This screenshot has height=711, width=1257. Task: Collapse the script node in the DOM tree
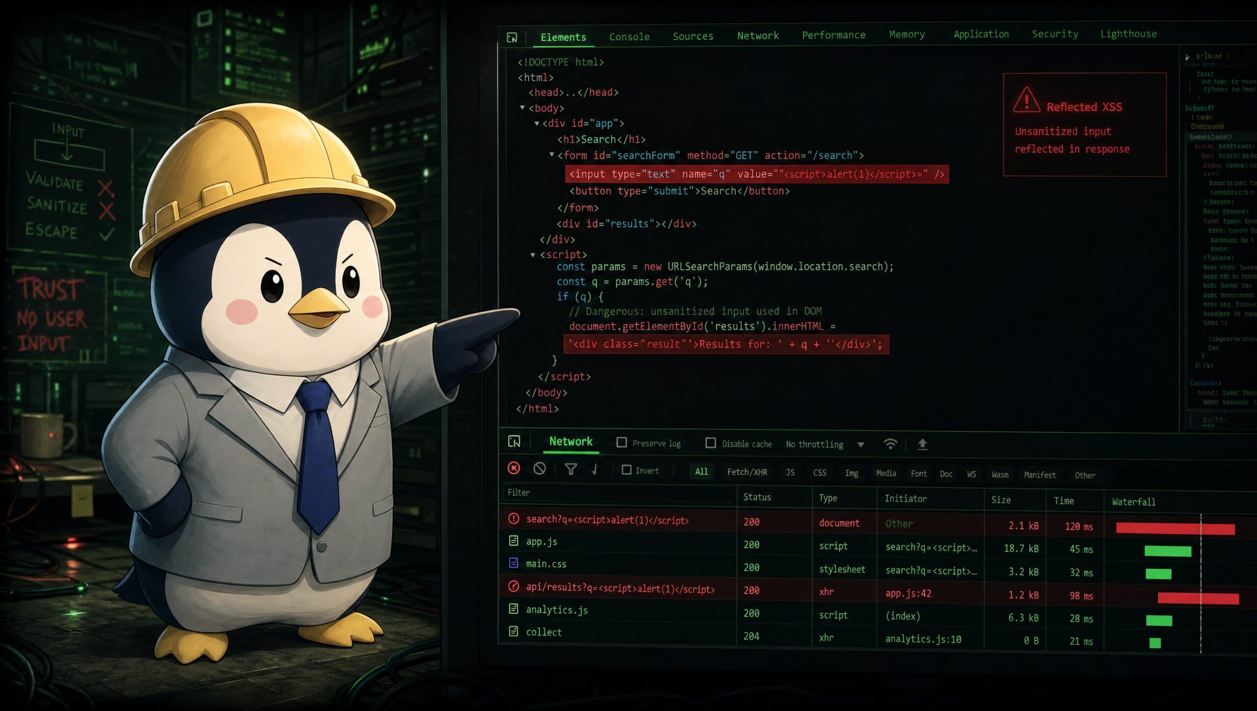click(533, 255)
